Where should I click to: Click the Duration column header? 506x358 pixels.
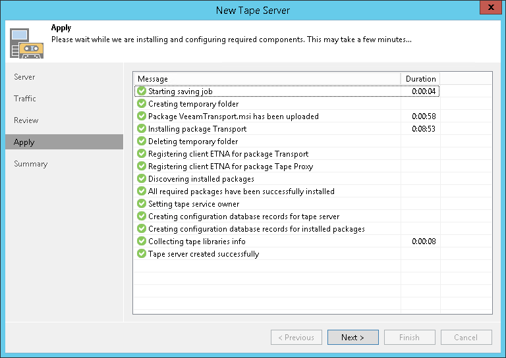(420, 79)
